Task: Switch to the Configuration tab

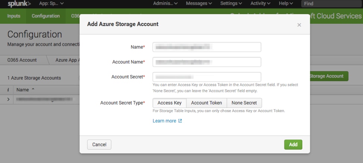Action: [45, 16]
